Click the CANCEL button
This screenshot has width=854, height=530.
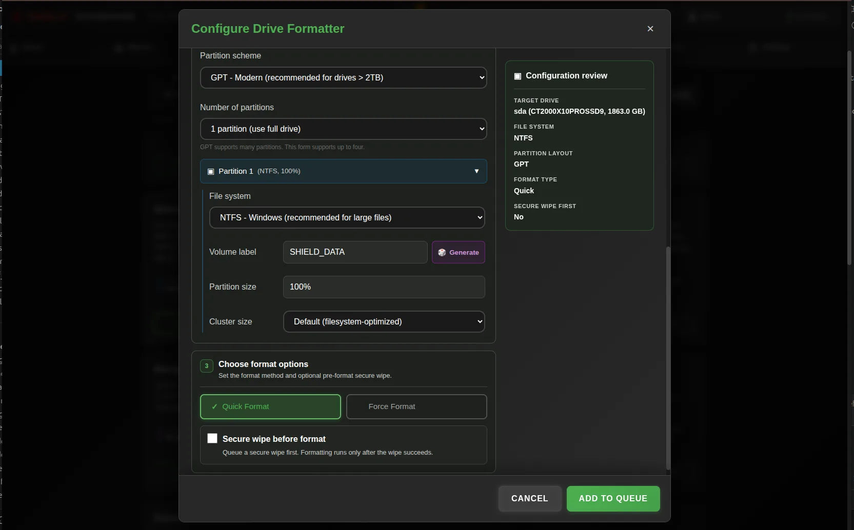530,499
